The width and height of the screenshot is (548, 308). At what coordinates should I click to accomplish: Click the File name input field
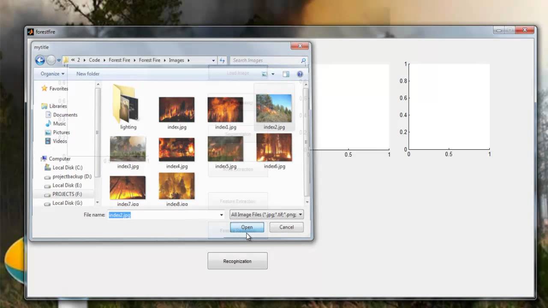pyautogui.click(x=163, y=215)
